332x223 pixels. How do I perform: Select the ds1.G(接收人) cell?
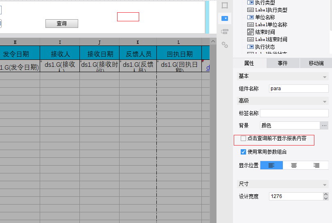(x=60, y=66)
